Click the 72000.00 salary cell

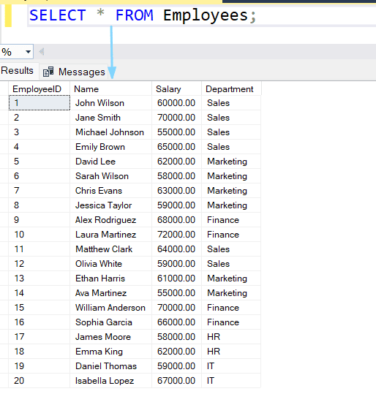177,235
